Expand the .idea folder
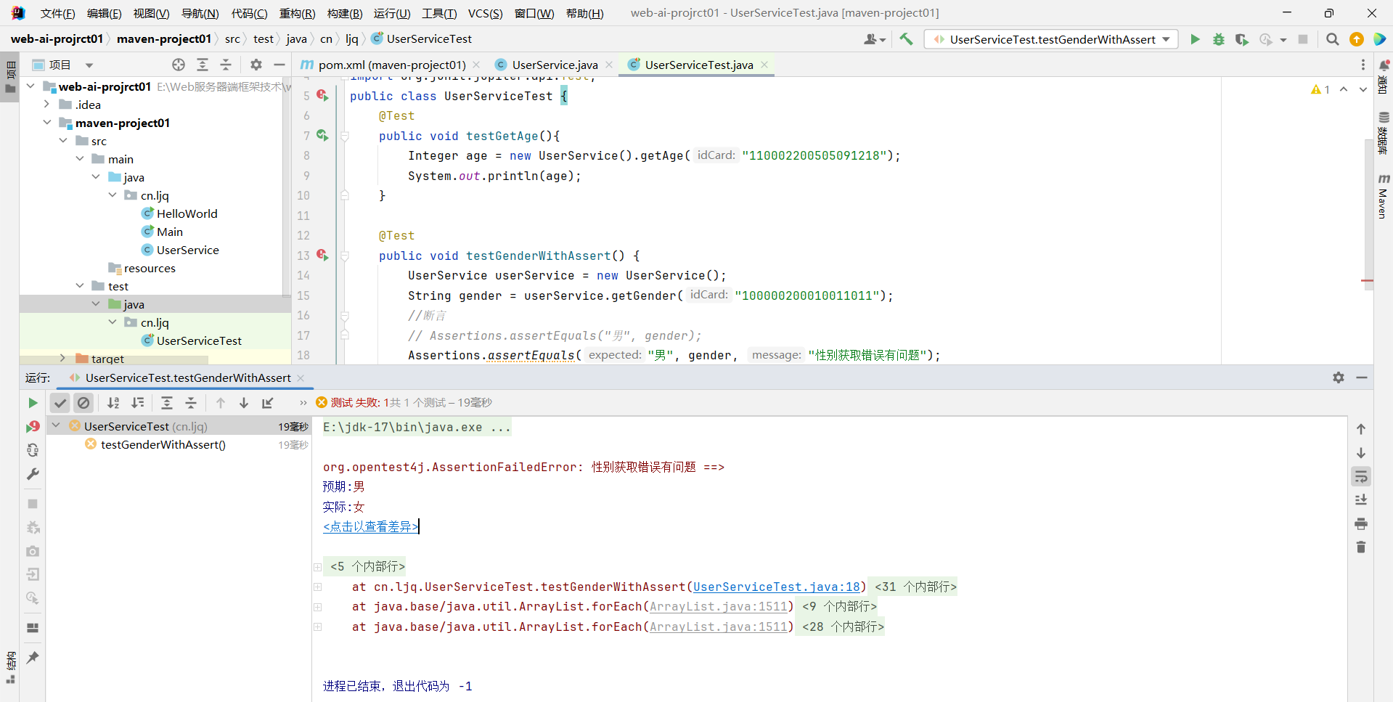This screenshot has width=1393, height=702. [47, 105]
